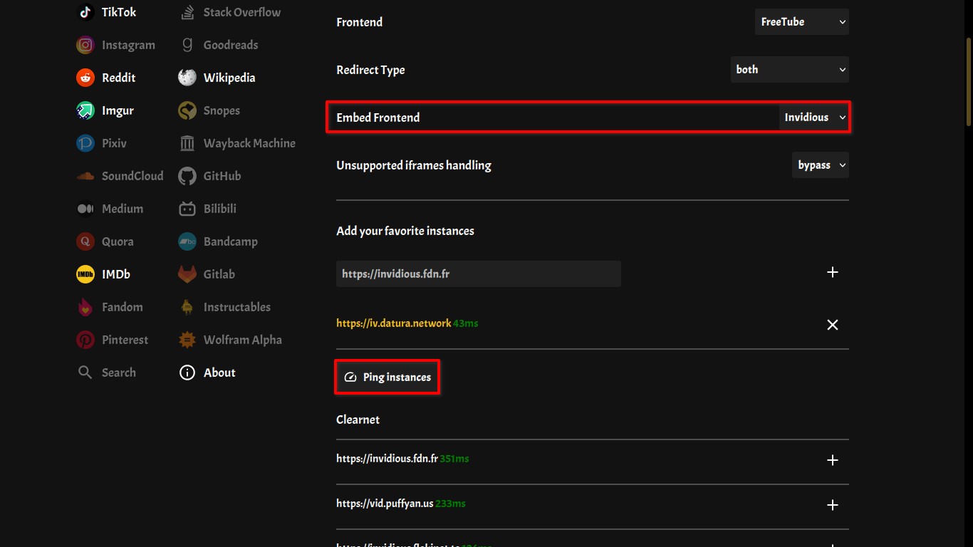
Task: Add invidious.fdn.fr from Clearnet list
Action: click(x=832, y=460)
